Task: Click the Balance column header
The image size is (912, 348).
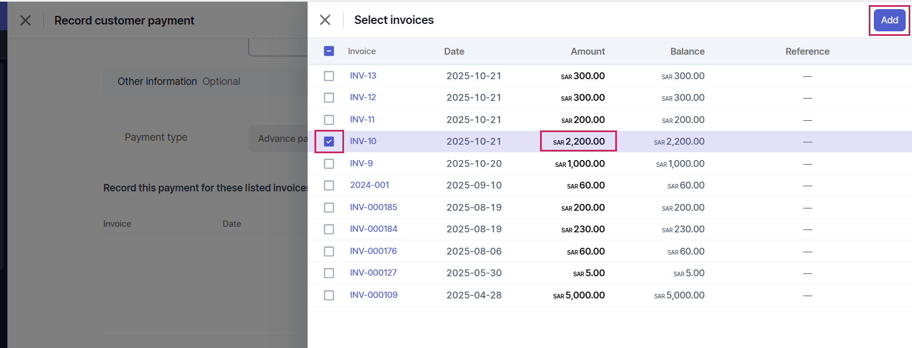Action: click(x=687, y=51)
